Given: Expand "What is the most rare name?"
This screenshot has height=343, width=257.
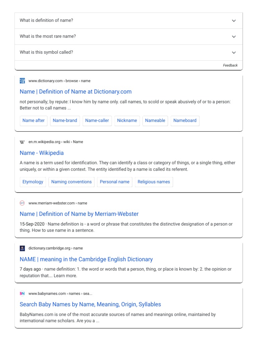Looking at the screenshot, I should [x=234, y=37].
